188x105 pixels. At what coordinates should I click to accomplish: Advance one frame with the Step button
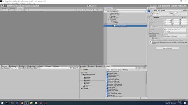coord(95,6)
